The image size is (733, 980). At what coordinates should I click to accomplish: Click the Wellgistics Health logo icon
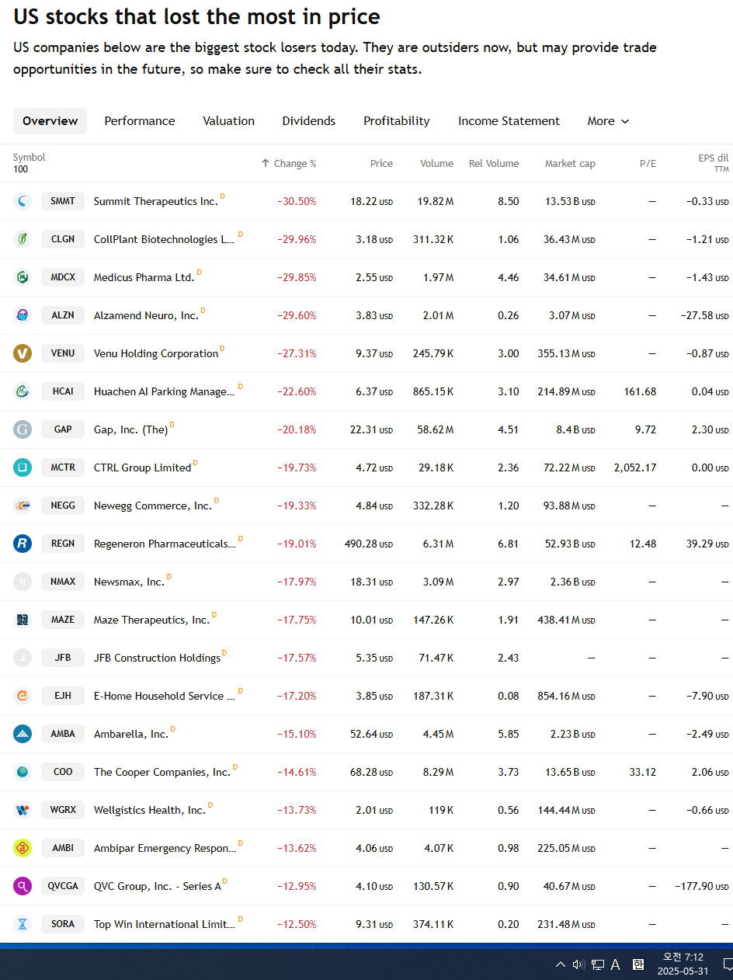tap(23, 810)
